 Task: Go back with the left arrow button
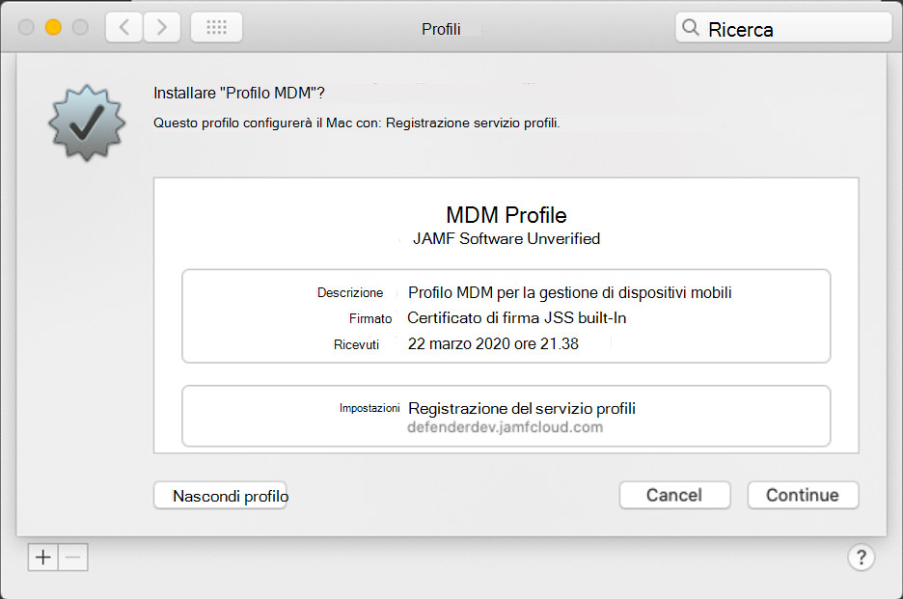click(x=123, y=27)
